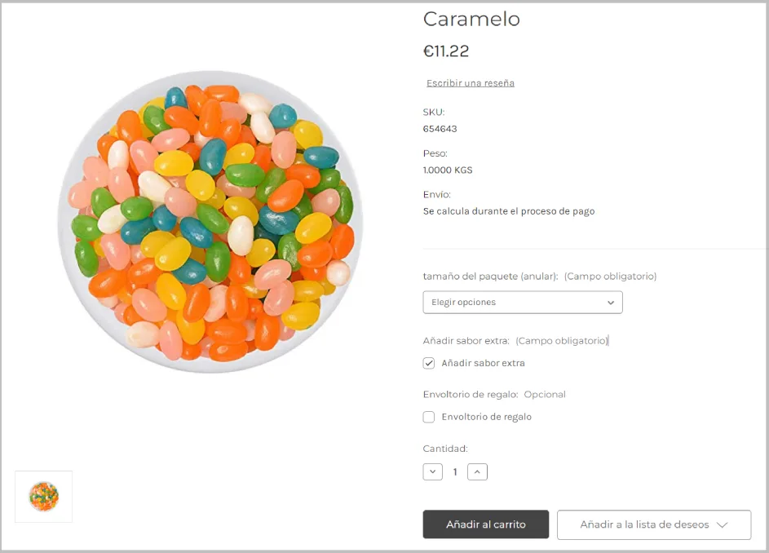Select the package size options combo box
Image resolution: width=769 pixels, height=553 pixels.
coord(522,302)
